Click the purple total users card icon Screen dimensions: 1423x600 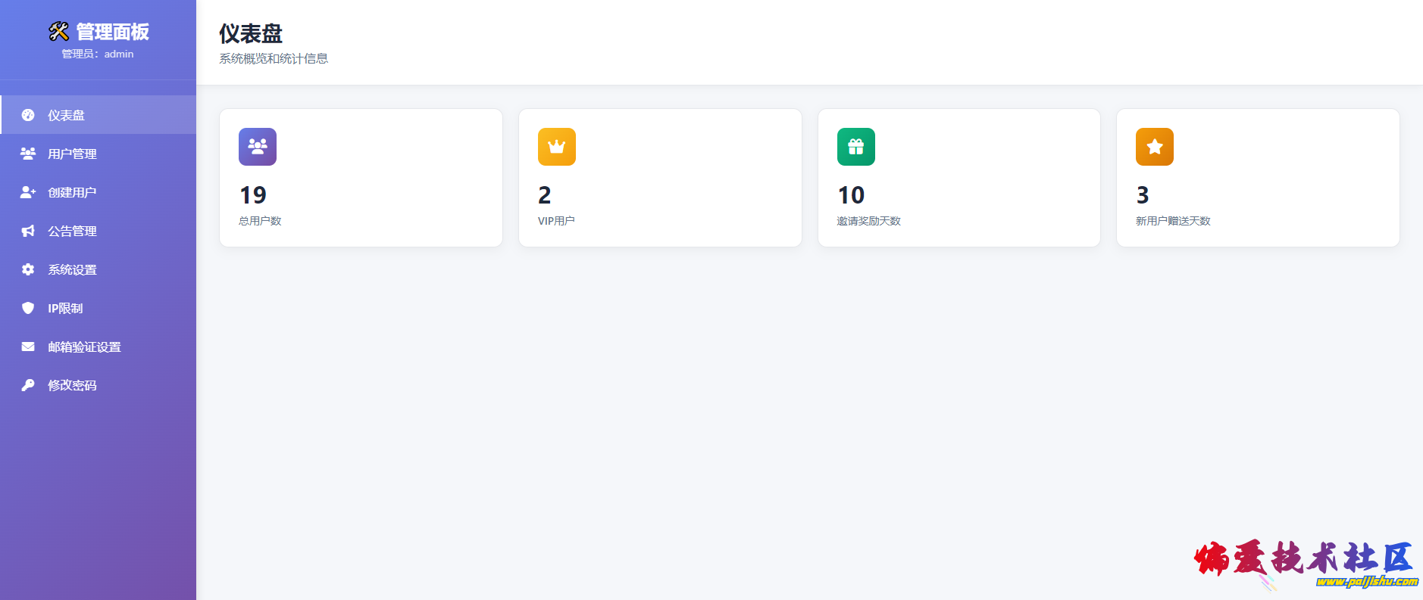258,147
